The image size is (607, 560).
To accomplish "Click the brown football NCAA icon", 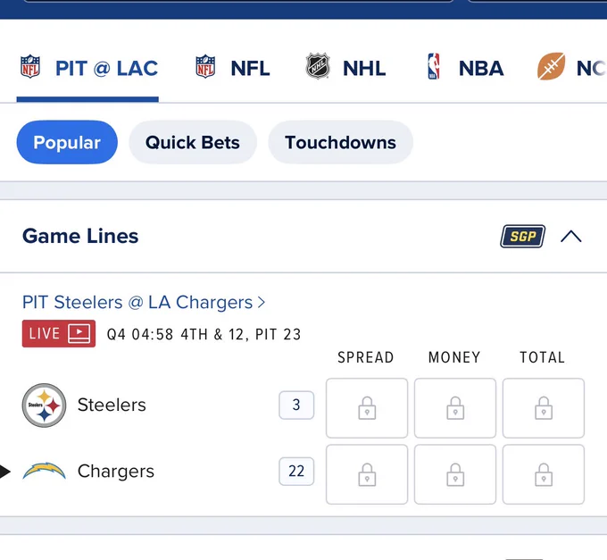I will pos(551,66).
